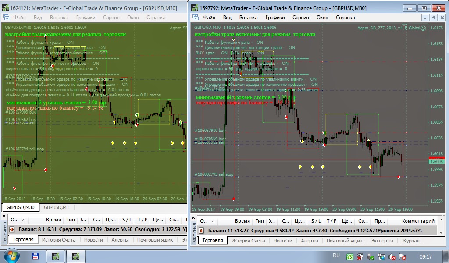
Task: Open Сервис menu in left window 1624121
Action: (x=111, y=18)
